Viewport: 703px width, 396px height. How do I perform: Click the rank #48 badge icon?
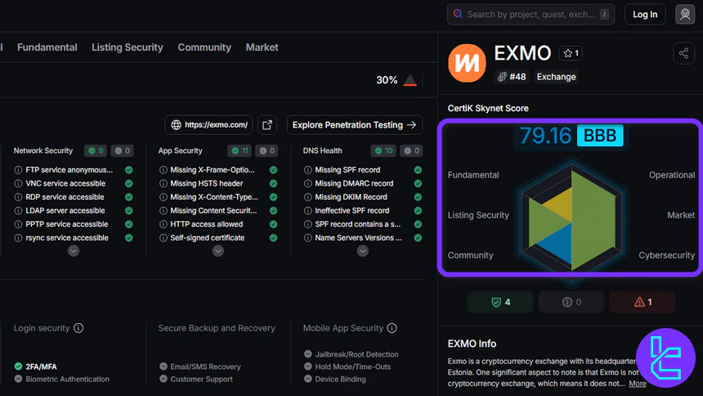502,77
